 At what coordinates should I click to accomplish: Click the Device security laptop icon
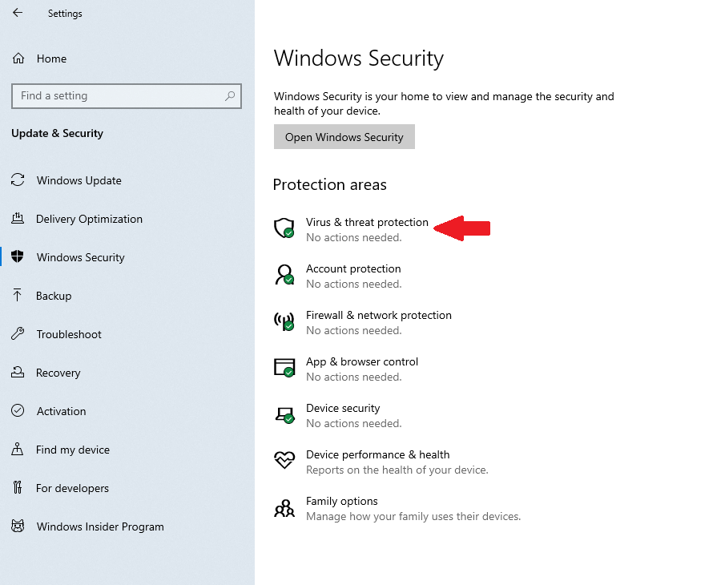[284, 414]
